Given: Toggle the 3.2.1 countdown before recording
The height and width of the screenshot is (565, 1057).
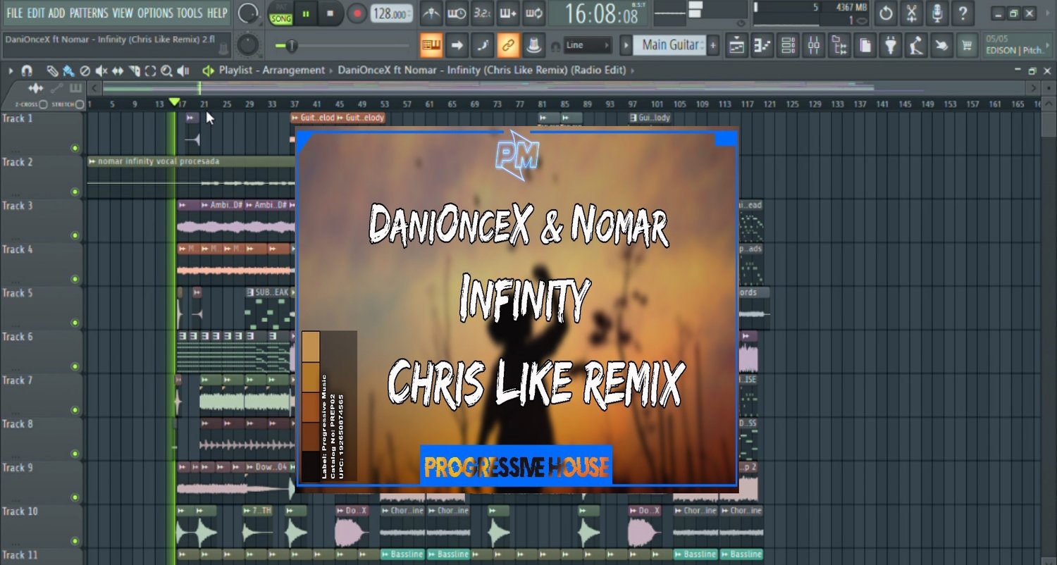Looking at the screenshot, I should click(x=482, y=13).
